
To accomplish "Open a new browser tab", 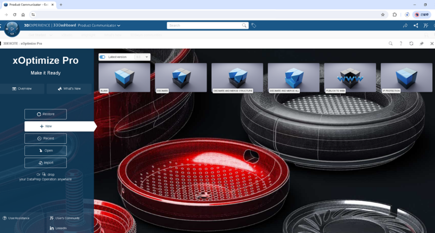I will click(61, 5).
